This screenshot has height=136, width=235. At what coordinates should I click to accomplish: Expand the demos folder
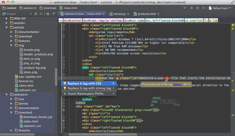pos(11,103)
